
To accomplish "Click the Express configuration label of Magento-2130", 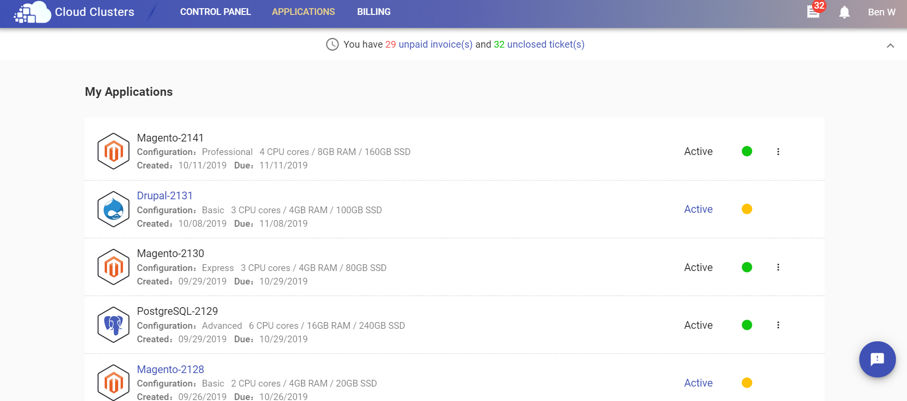I will coord(218,268).
